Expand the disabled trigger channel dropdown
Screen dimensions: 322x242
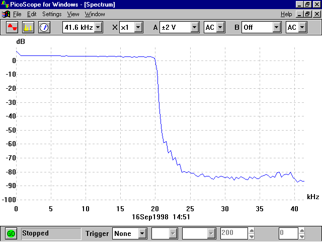tap(173, 233)
